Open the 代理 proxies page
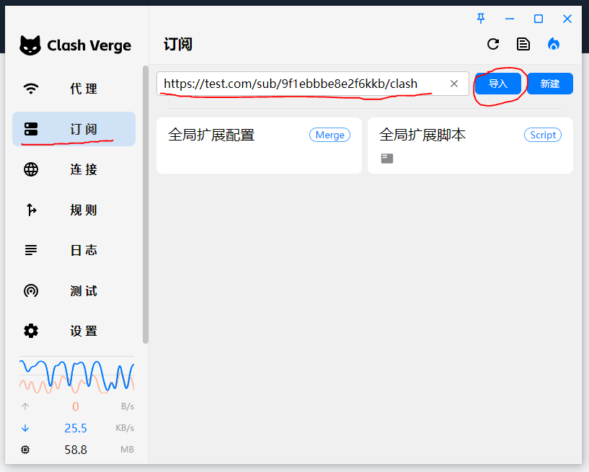 74,89
